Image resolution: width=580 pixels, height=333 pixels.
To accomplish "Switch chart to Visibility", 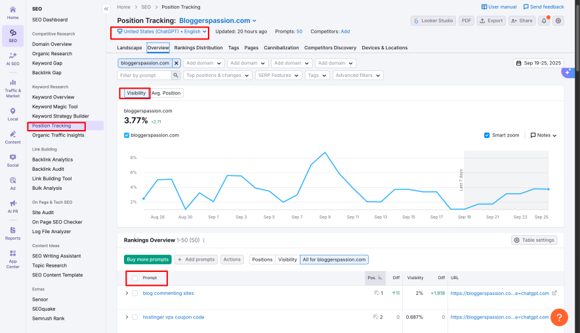I will point(136,93).
